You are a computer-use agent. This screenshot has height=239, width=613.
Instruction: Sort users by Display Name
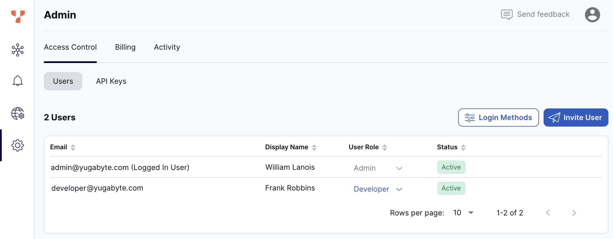[x=314, y=147]
